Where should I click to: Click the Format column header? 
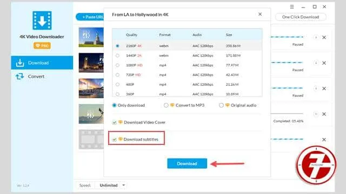click(x=165, y=34)
